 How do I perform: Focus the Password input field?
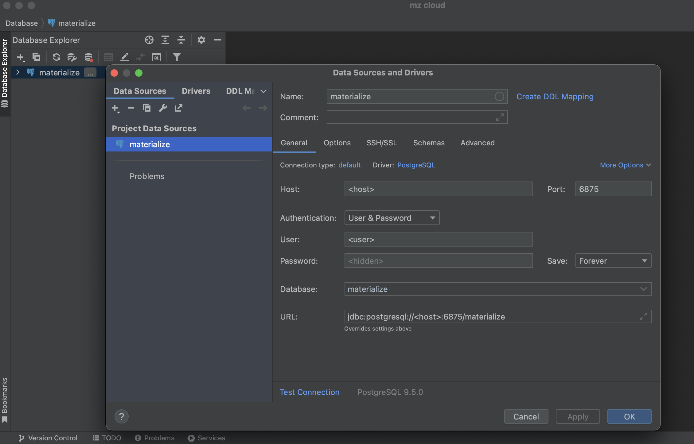pyautogui.click(x=439, y=261)
